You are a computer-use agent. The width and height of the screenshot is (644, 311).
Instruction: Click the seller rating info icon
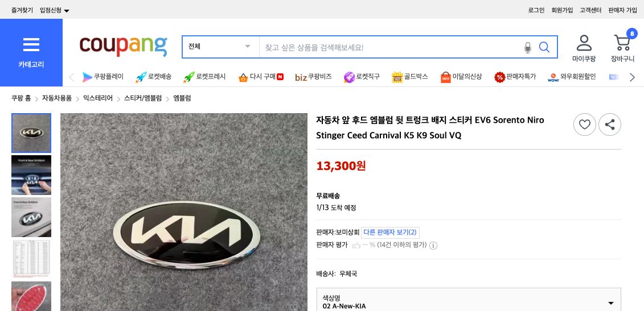[x=433, y=246]
